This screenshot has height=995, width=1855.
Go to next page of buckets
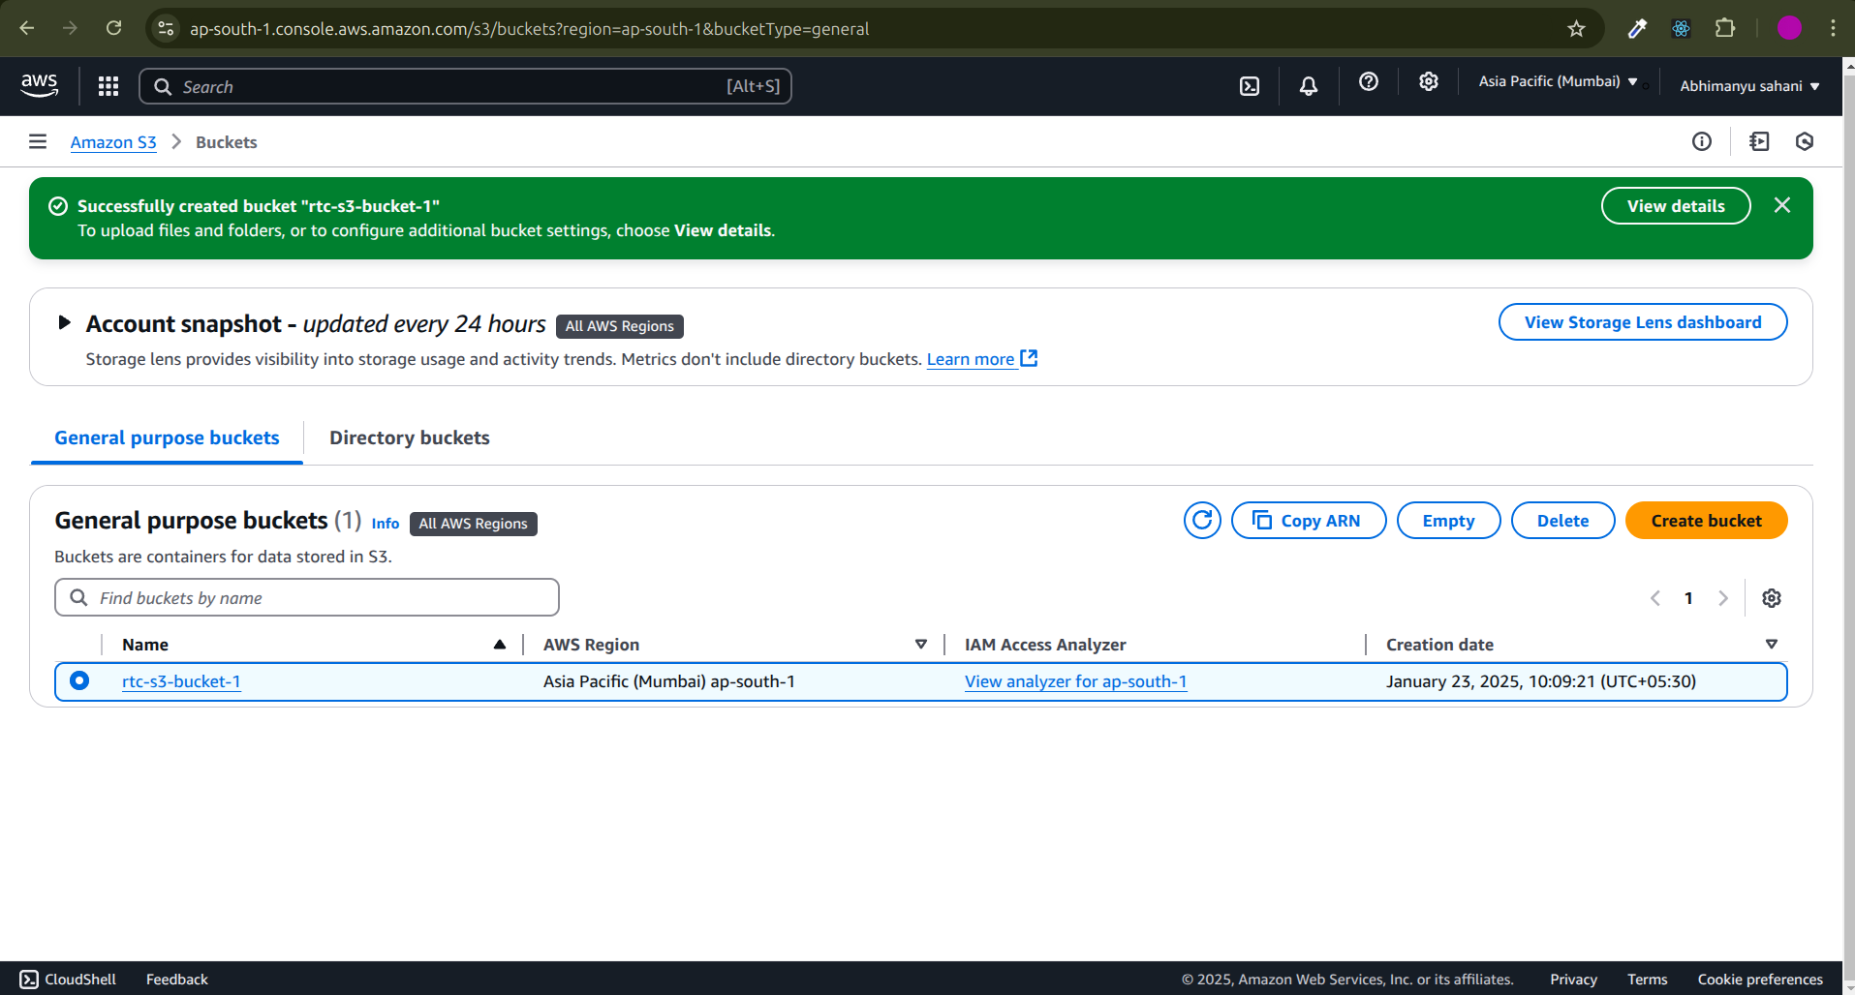[x=1723, y=598]
